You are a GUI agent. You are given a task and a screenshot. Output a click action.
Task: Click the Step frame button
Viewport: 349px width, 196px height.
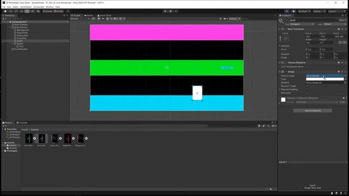[x=176, y=11]
